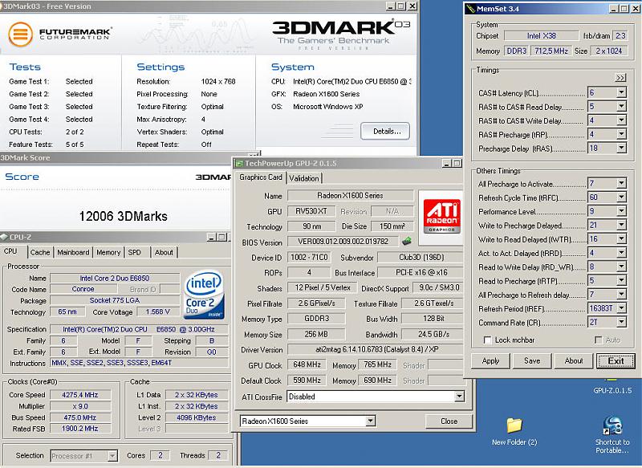The width and height of the screenshot is (642, 468).
Task: Open the New Folder (2) desktop icon
Action: click(x=514, y=431)
